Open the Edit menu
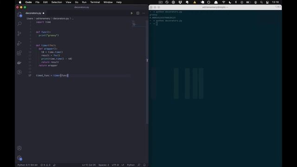The width and height of the screenshot is (297, 167). [x=45, y=2]
